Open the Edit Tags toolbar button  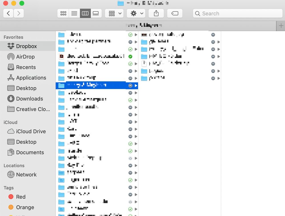pos(175,13)
